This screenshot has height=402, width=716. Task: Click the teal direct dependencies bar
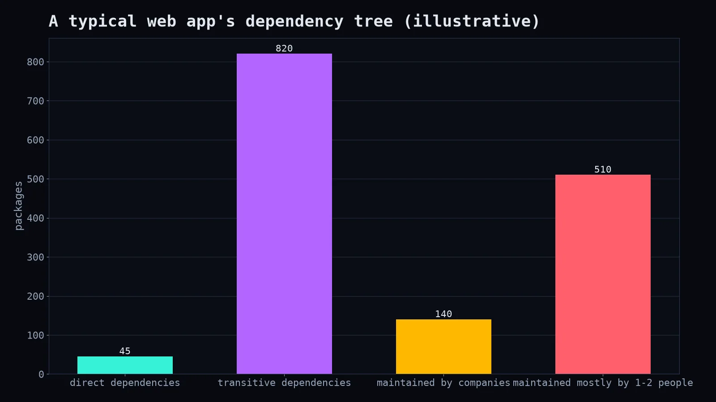pos(125,365)
